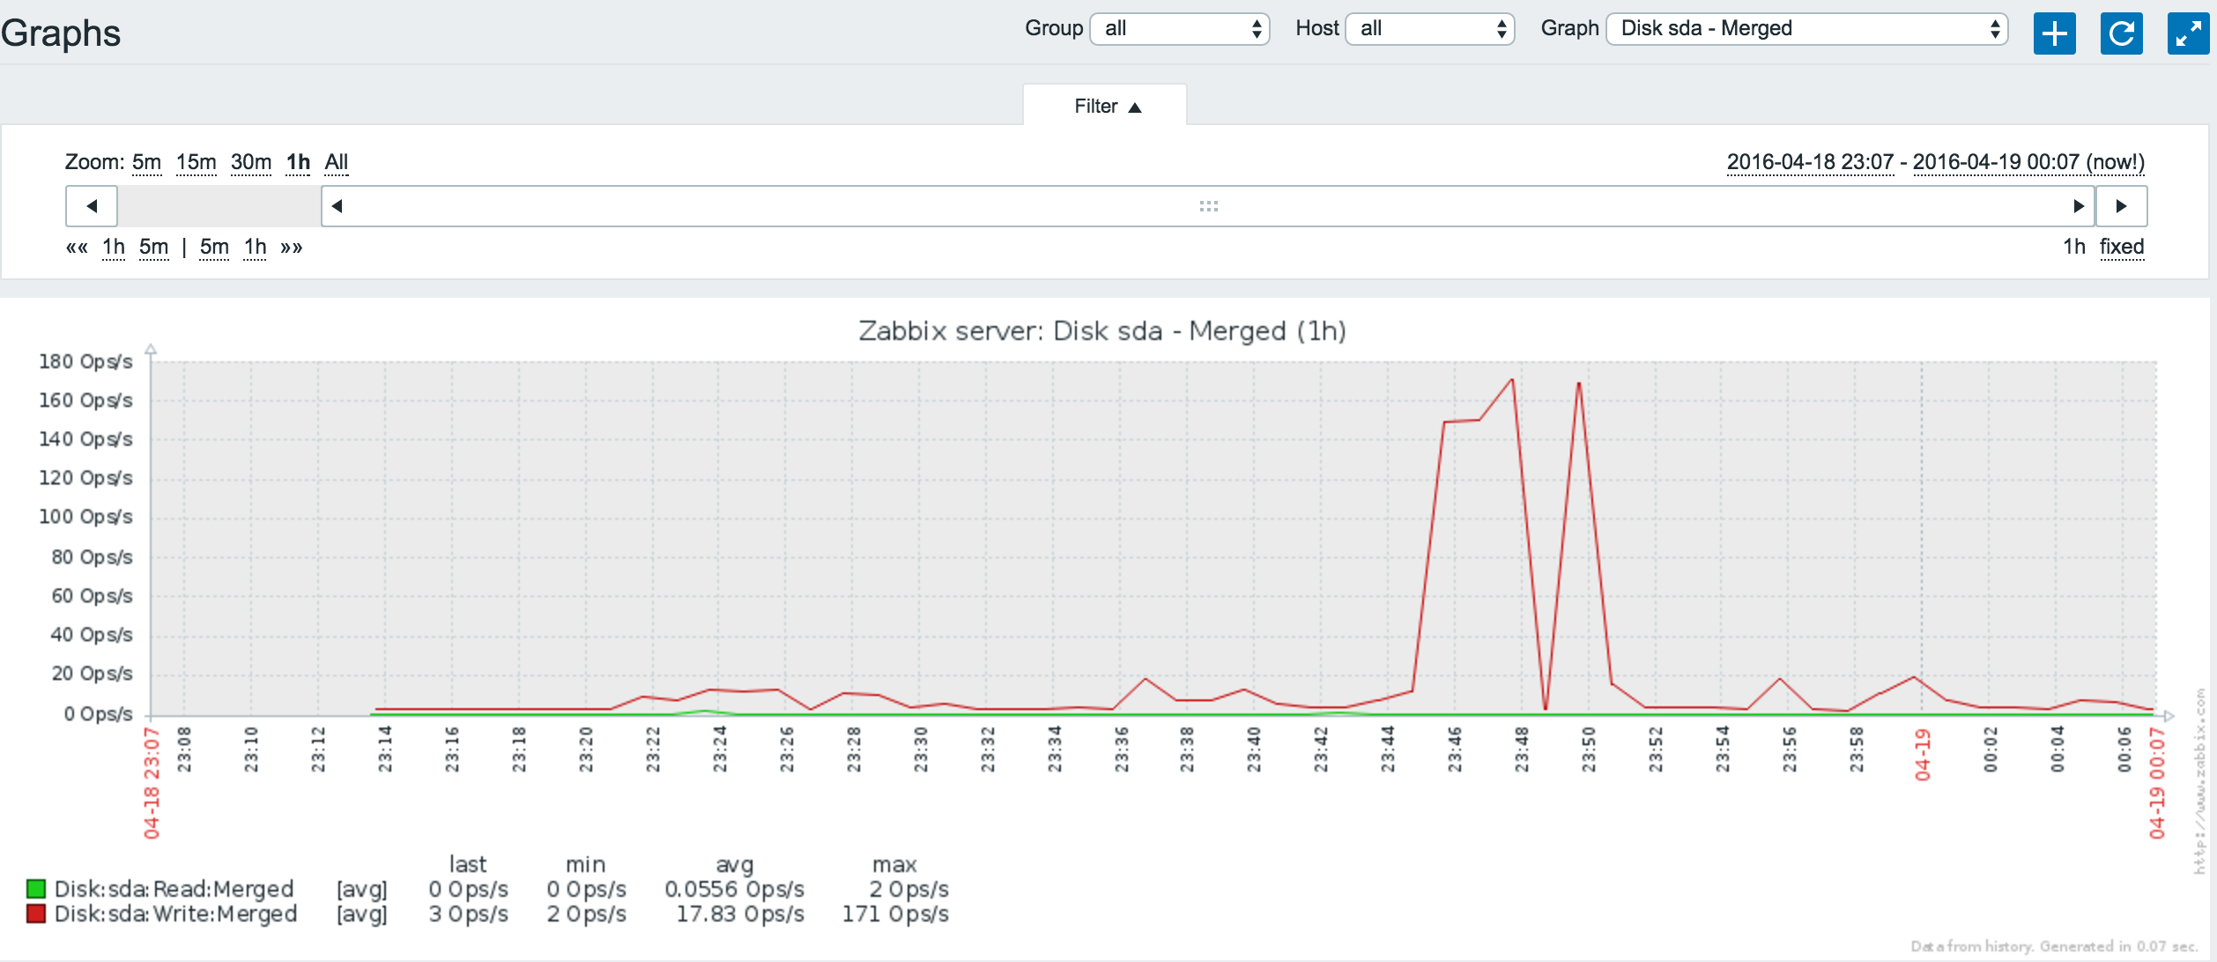Click the double right chevron navigation
The height and width of the screenshot is (962, 2217).
point(292,248)
